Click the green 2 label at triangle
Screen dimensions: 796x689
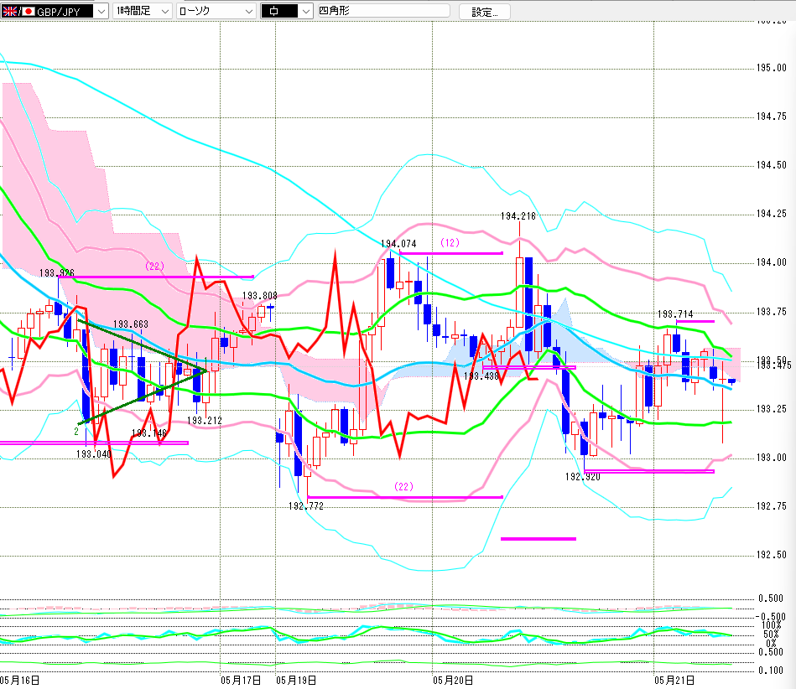click(76, 432)
